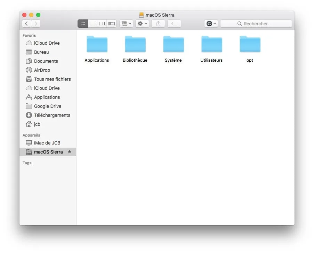Minimize the window with yellow button
The image size is (314, 253).
click(31, 15)
